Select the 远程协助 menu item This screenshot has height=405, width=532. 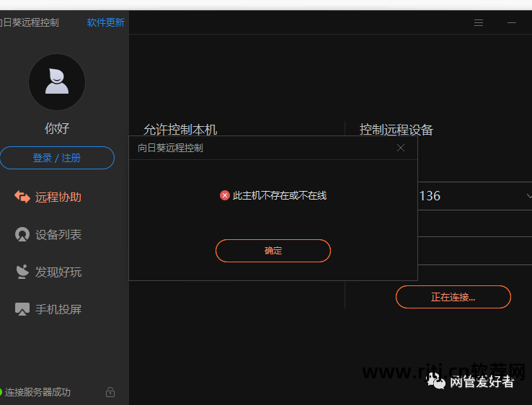pyautogui.click(x=48, y=197)
